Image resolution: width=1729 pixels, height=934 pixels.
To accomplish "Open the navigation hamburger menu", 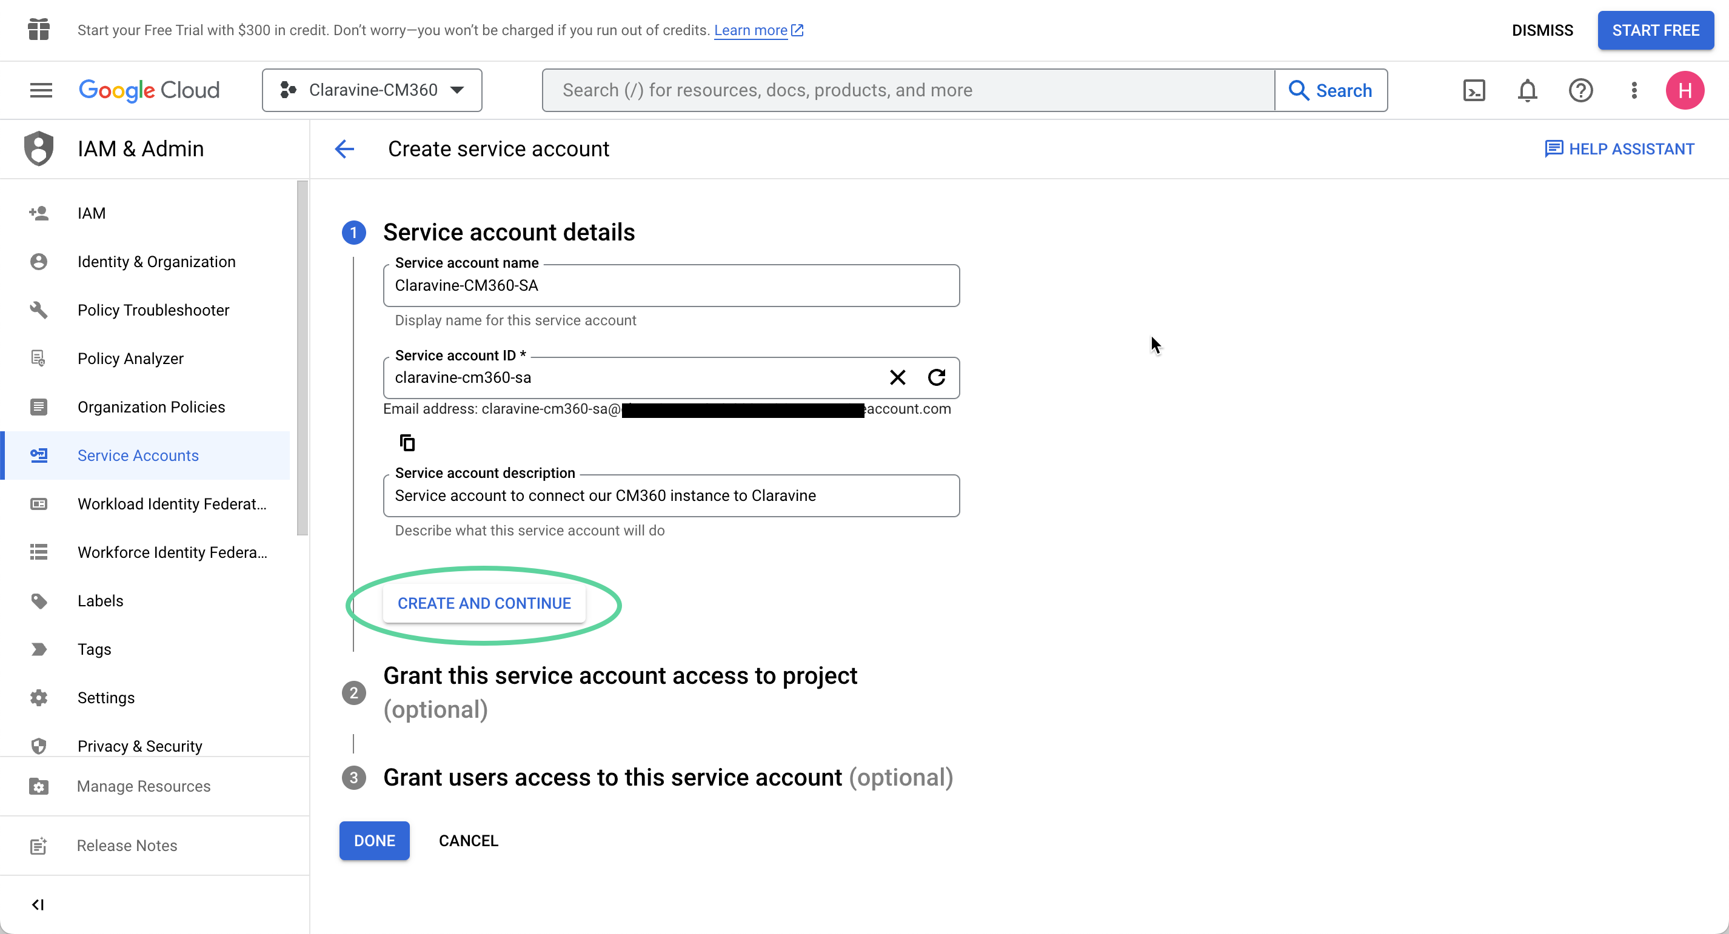I will pyautogui.click(x=40, y=90).
